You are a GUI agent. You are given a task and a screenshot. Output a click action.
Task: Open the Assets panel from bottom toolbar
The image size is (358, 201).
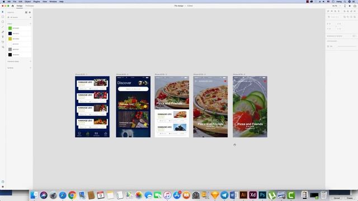pos(3,182)
